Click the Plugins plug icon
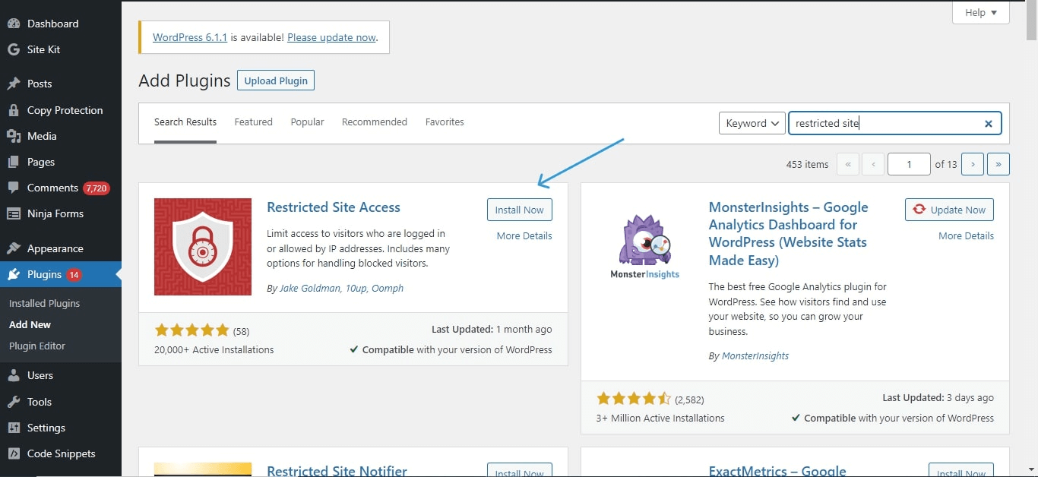Viewport: 1038px width, 477px height. point(14,274)
